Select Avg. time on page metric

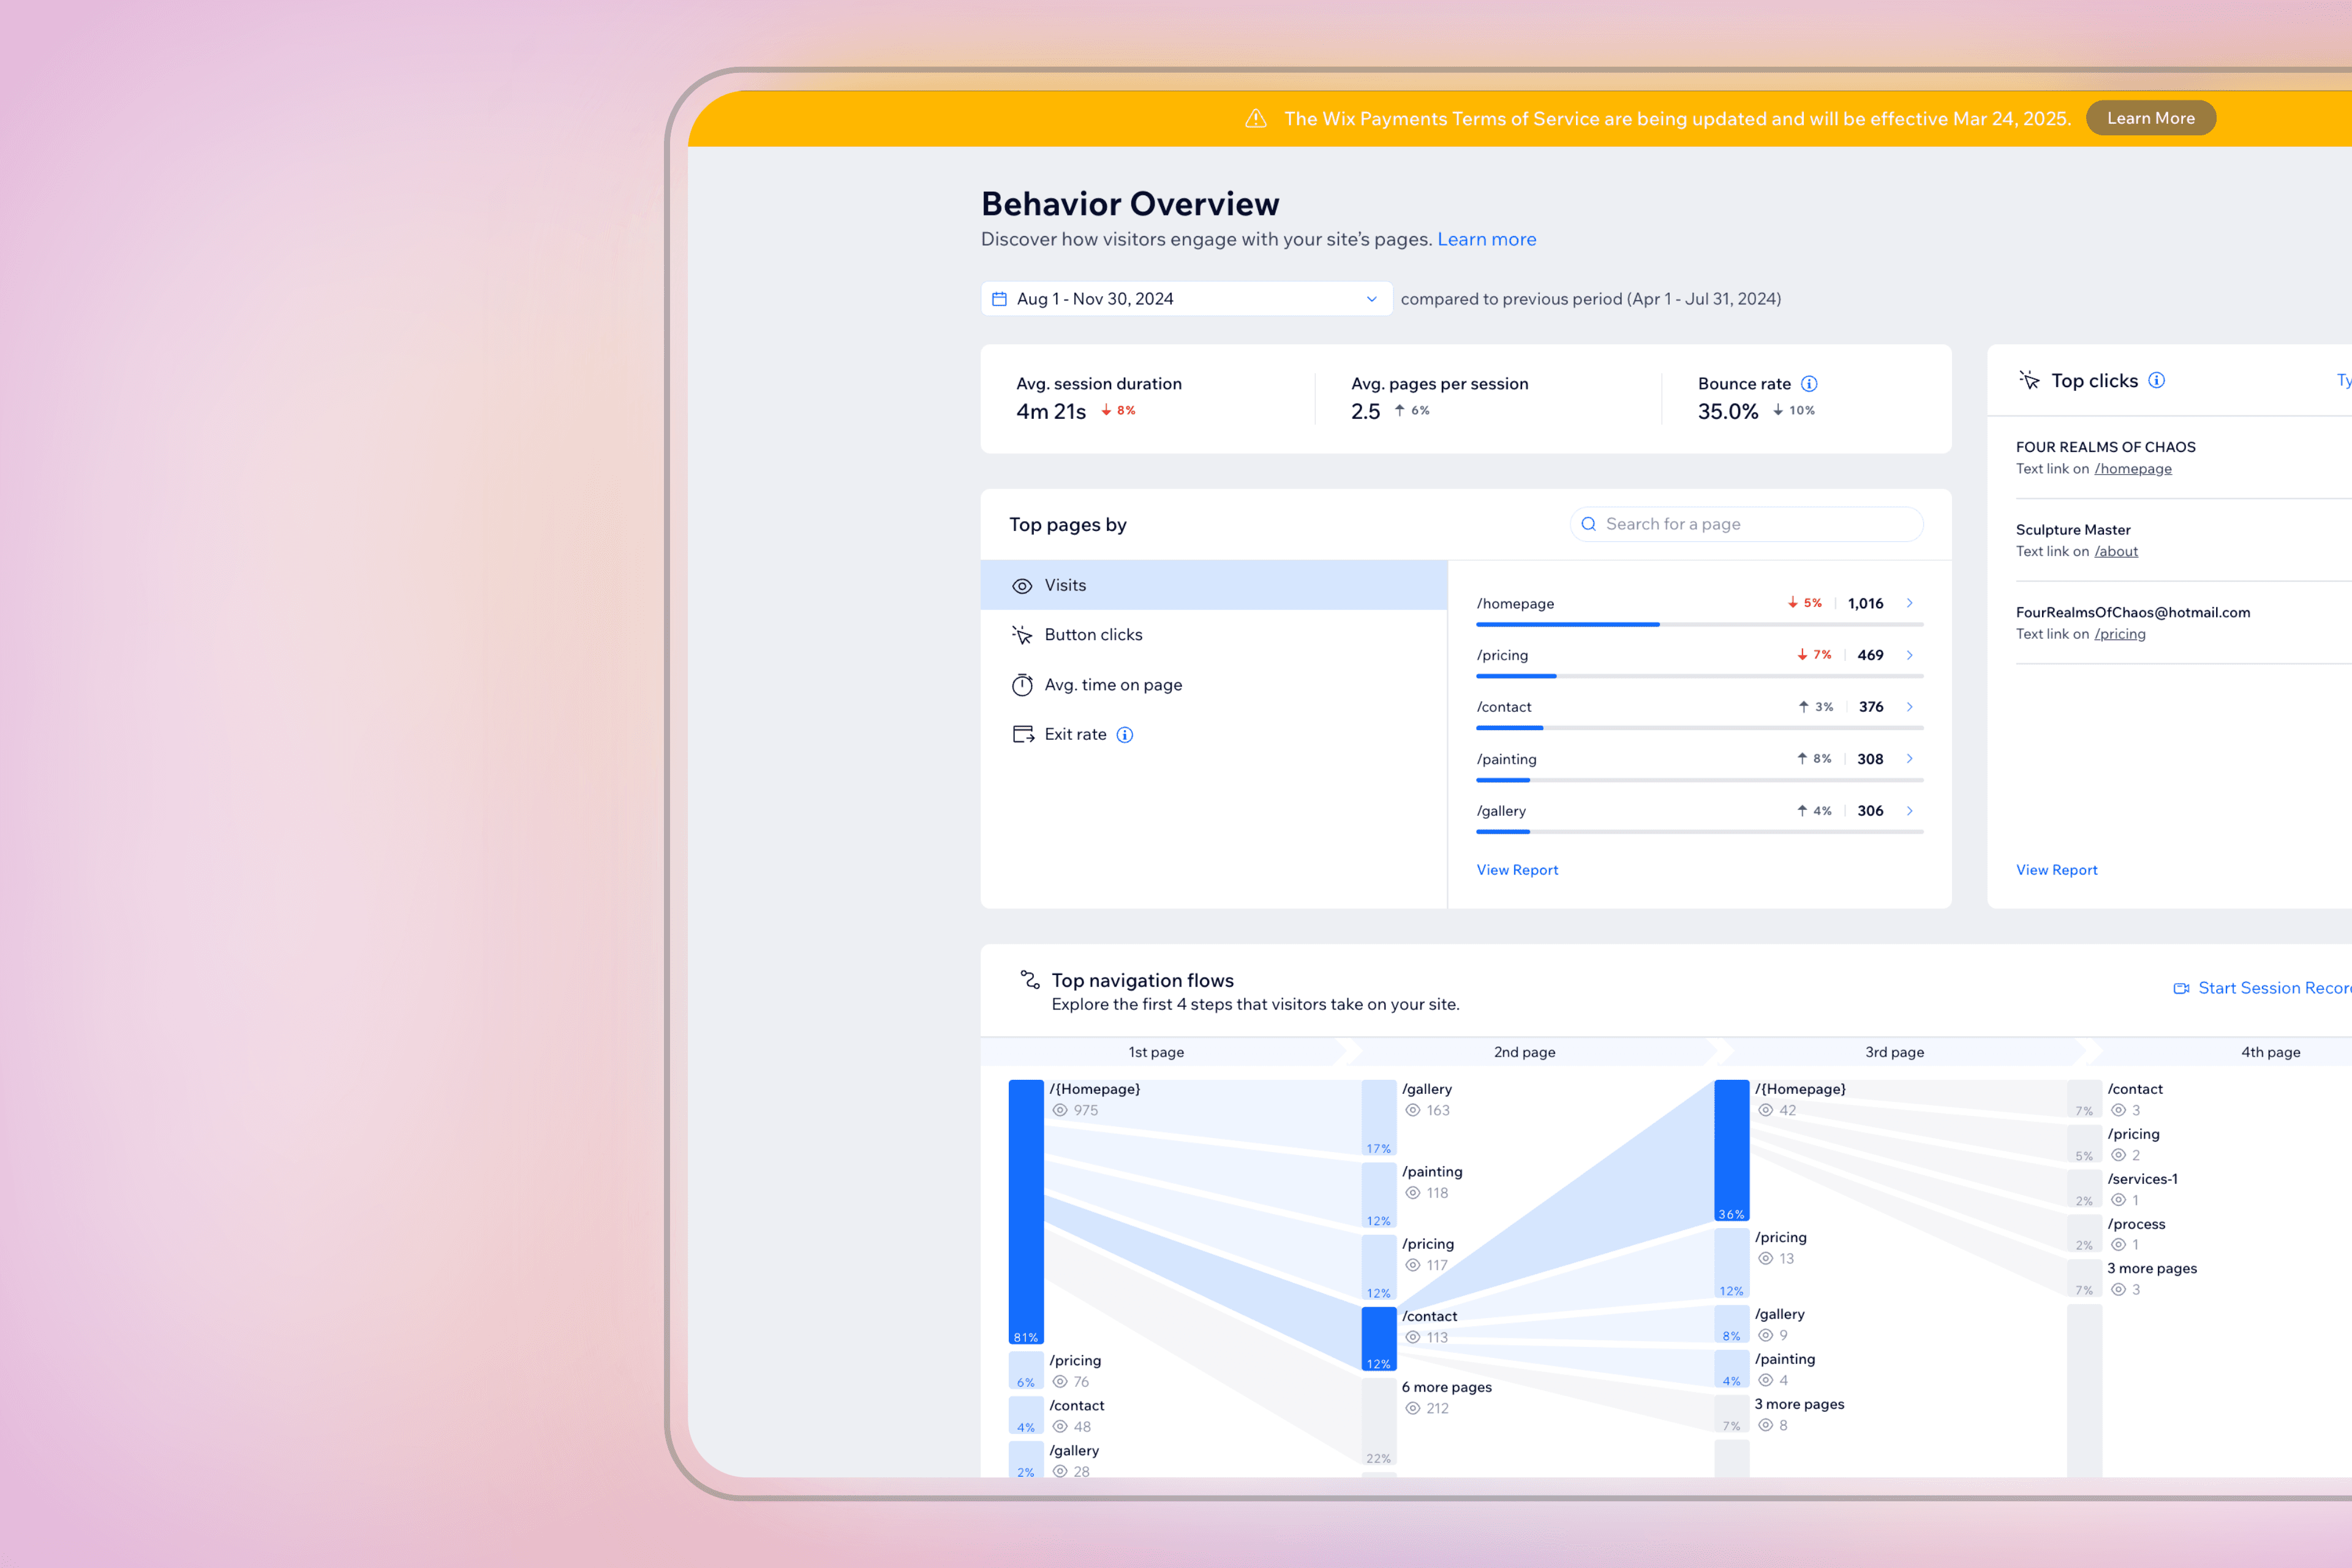(1112, 685)
